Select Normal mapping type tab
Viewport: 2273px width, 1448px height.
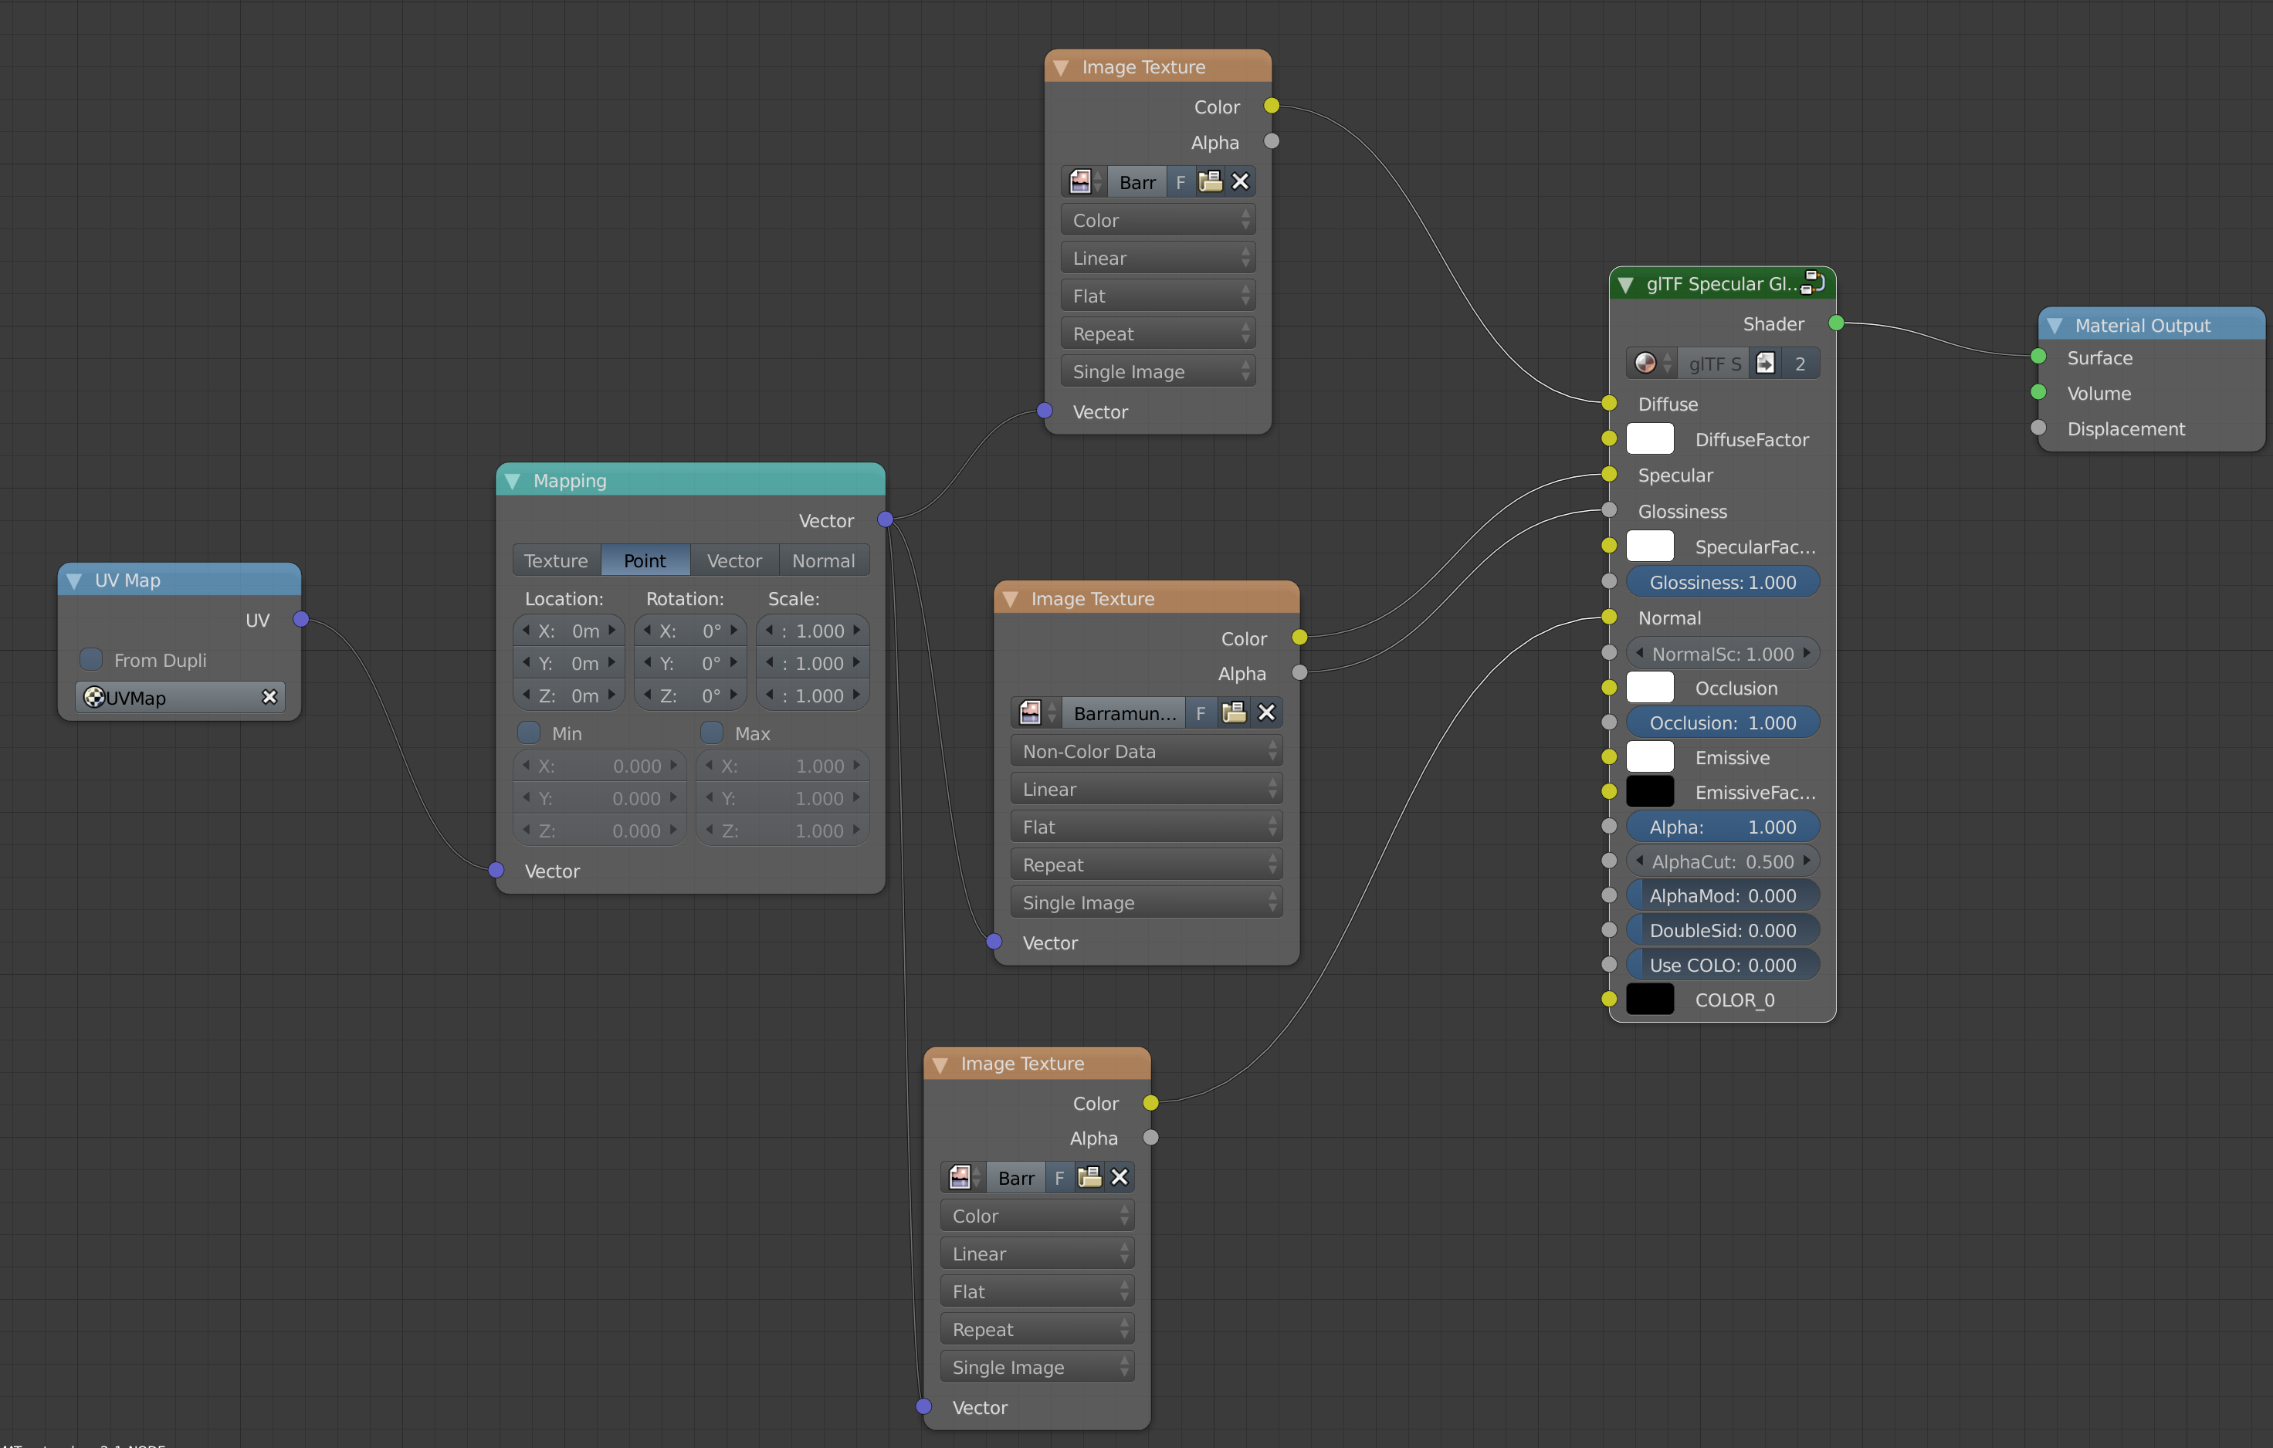click(x=824, y=560)
